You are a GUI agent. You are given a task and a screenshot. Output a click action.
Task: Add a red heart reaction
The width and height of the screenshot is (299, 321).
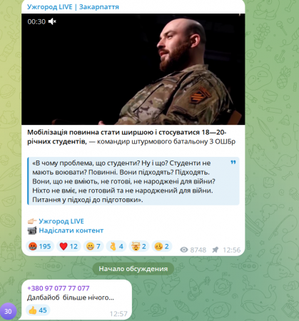[69, 246]
